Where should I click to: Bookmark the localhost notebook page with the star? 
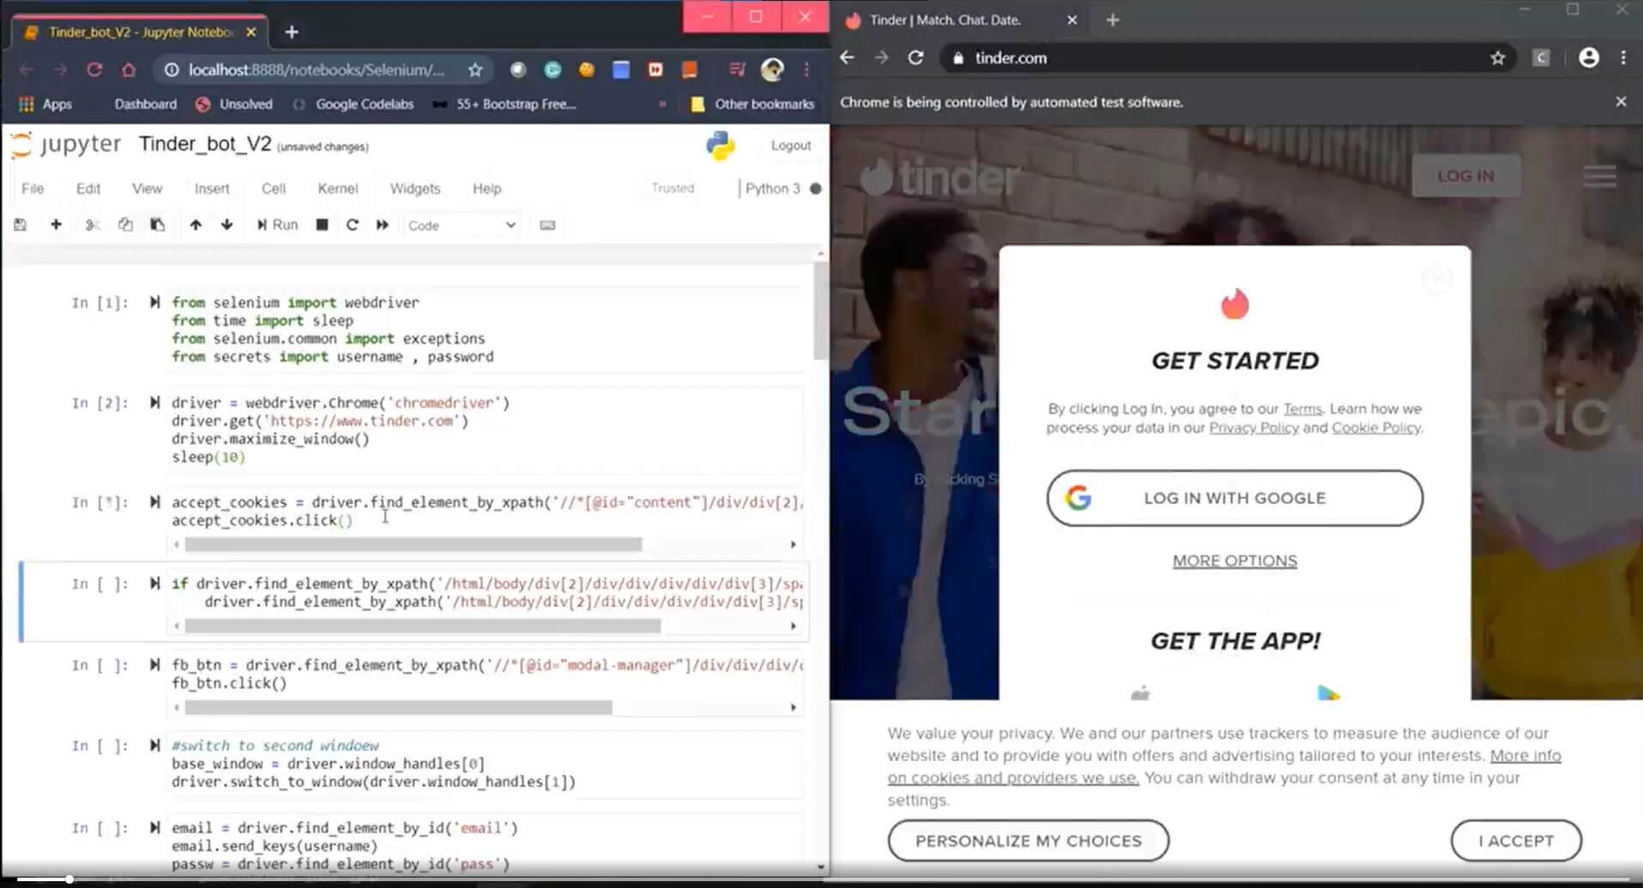tap(475, 69)
